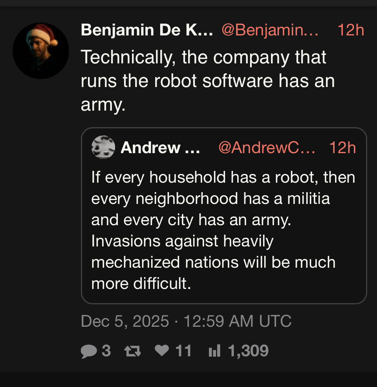Click the views bar chart icon

click(214, 351)
